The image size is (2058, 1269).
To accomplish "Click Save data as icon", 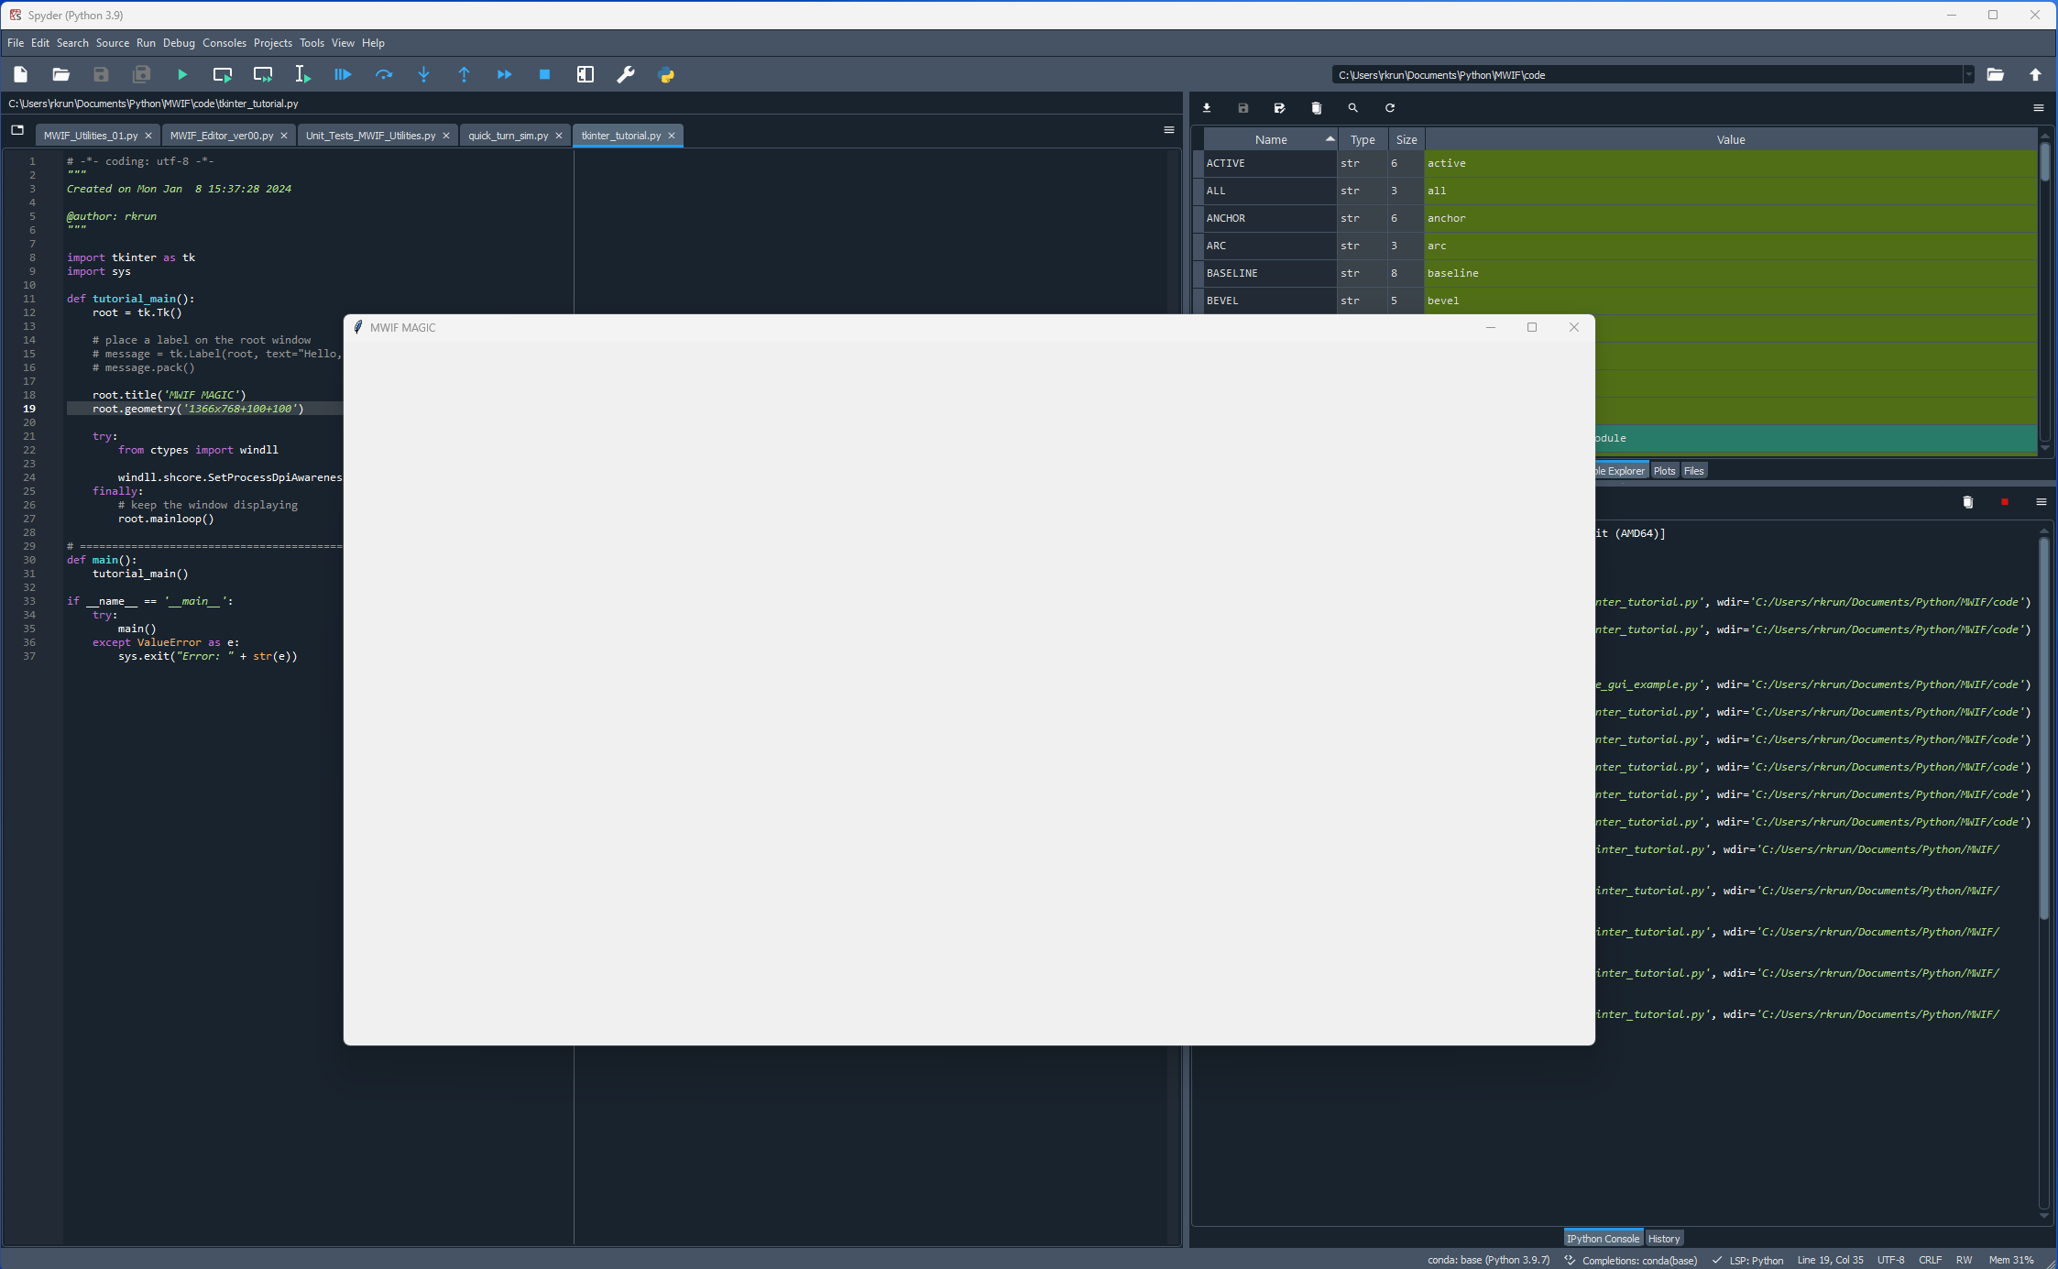I will tap(1280, 108).
